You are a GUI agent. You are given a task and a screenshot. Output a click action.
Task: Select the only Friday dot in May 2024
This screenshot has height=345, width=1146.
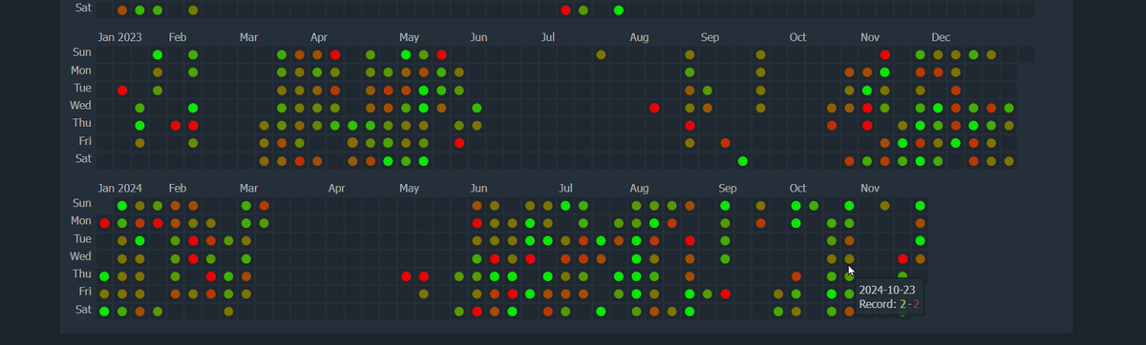tap(423, 294)
